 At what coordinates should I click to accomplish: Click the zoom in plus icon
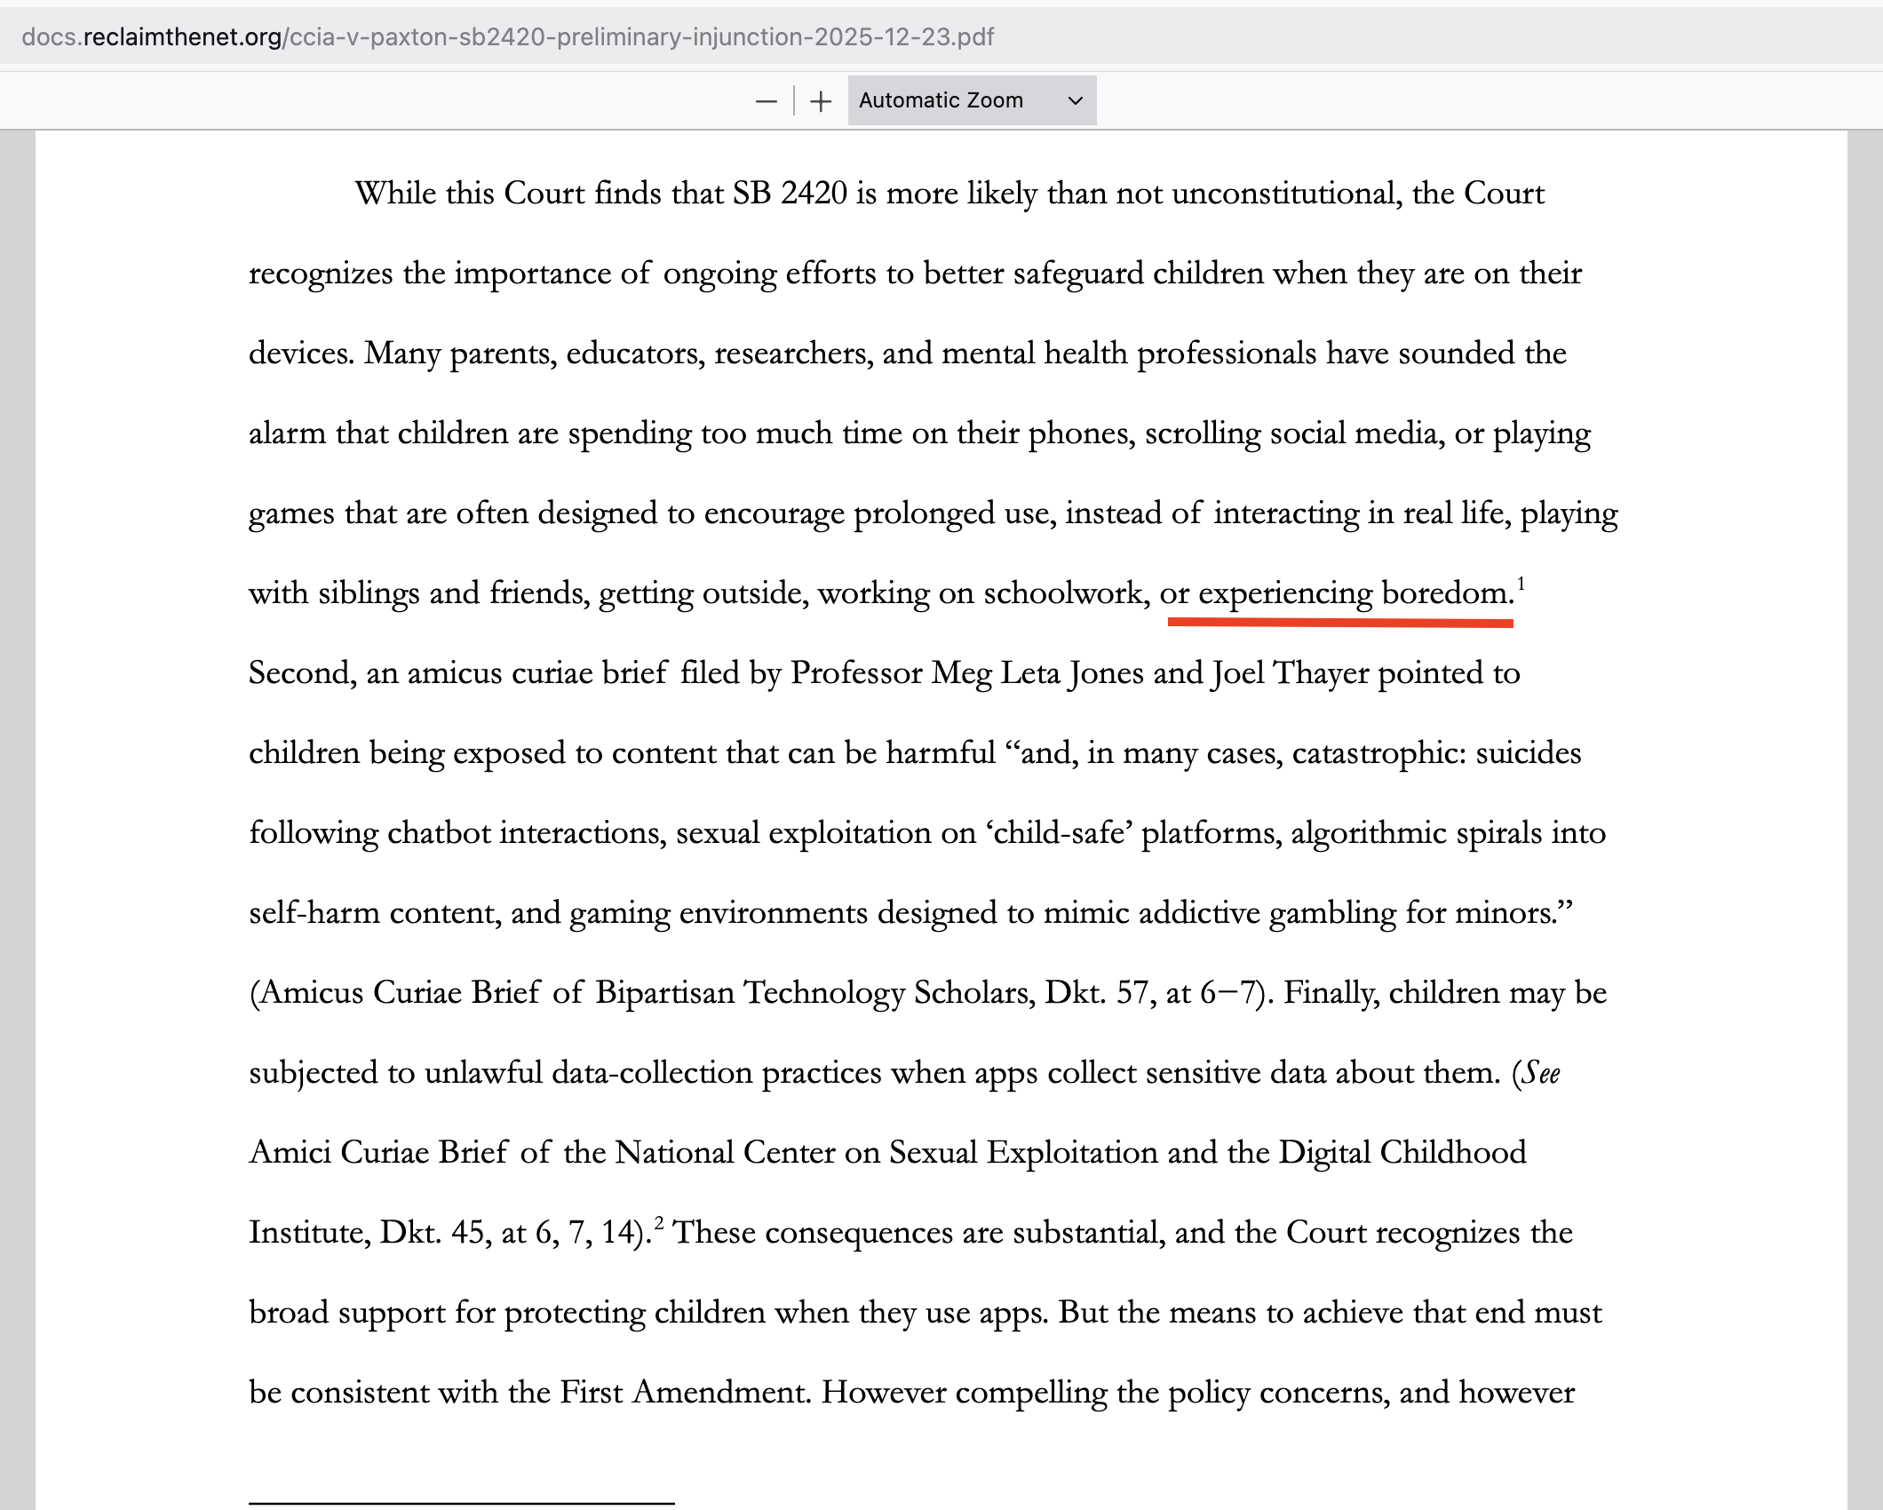822,101
